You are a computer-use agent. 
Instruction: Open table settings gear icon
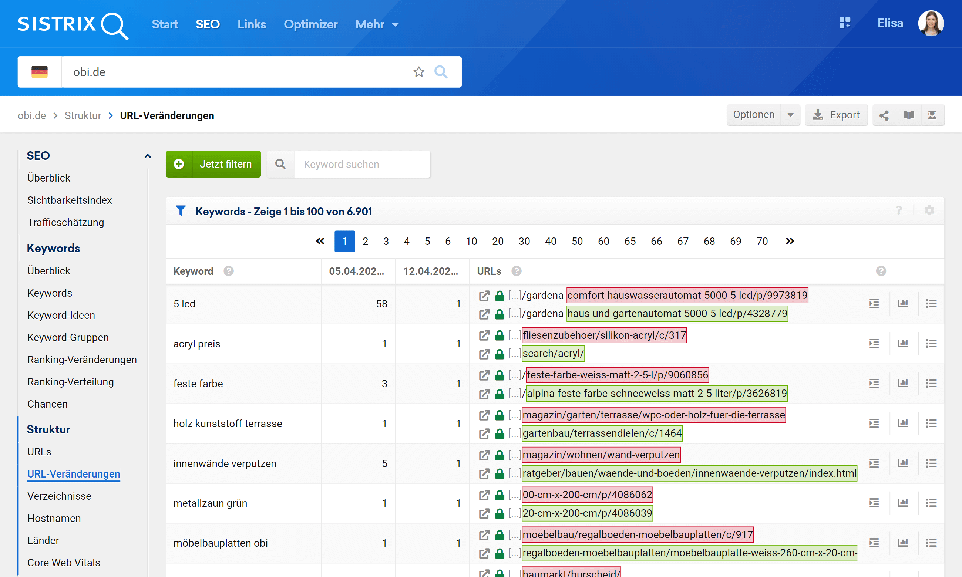pos(929,211)
